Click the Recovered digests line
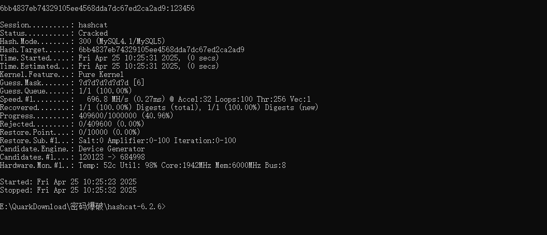The height and width of the screenshot is (235, 547). click(159, 107)
